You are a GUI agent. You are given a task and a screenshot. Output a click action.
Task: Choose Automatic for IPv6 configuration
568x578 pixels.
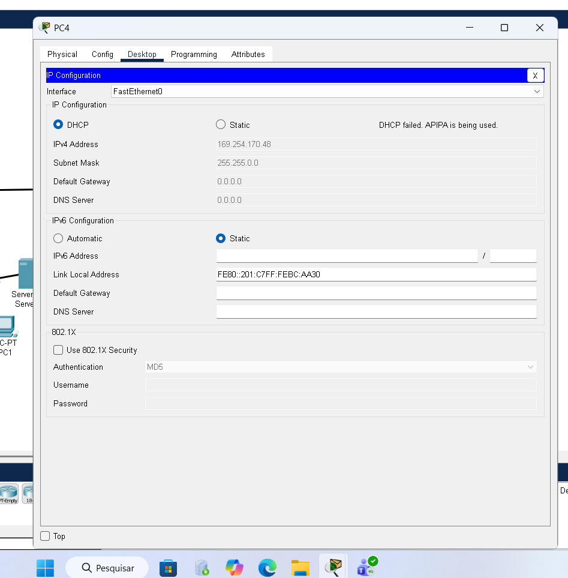pyautogui.click(x=58, y=238)
